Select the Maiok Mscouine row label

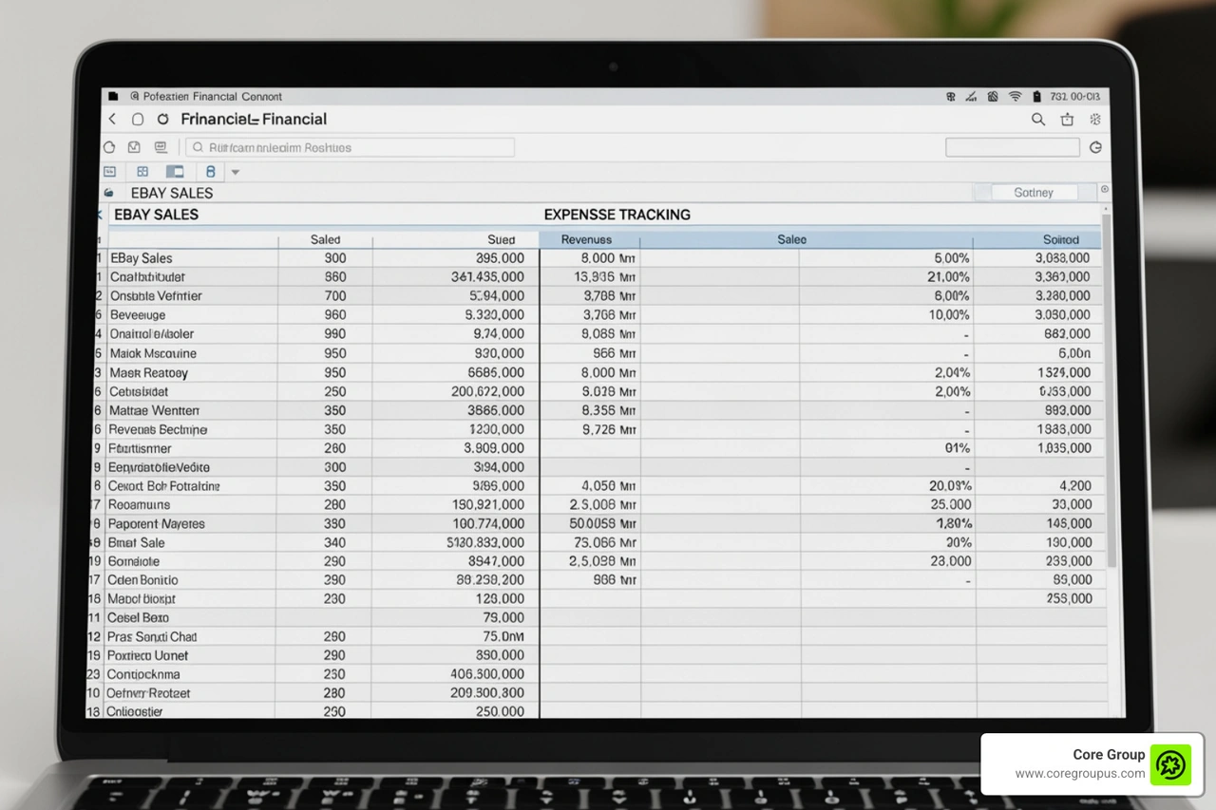(153, 353)
